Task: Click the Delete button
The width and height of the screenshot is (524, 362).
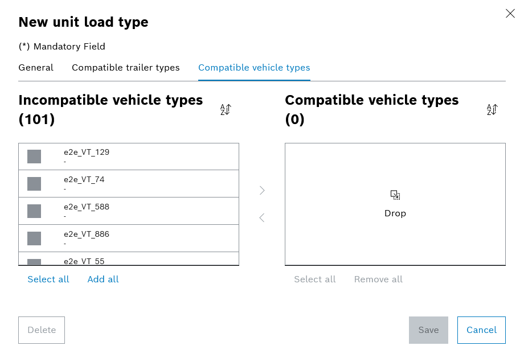Action: 42,330
